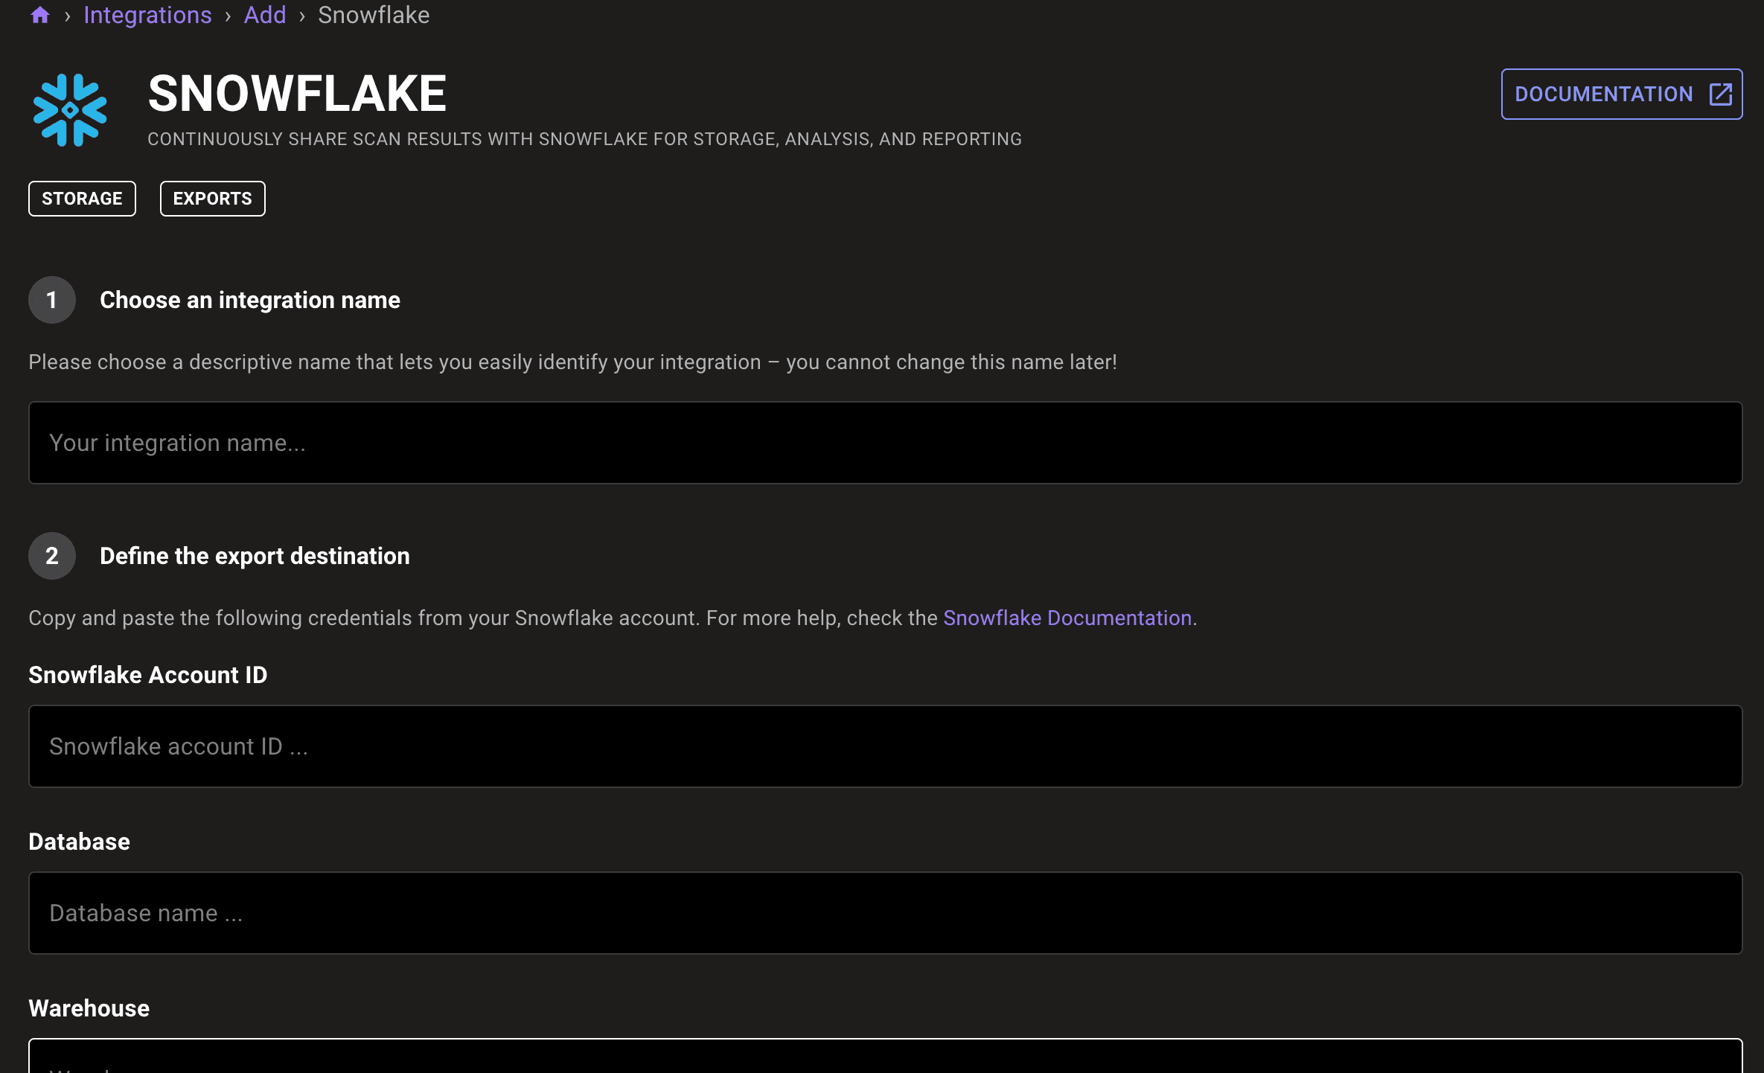Click the Snowflake Account ID section label
The height and width of the screenshot is (1073, 1764).
click(147, 675)
